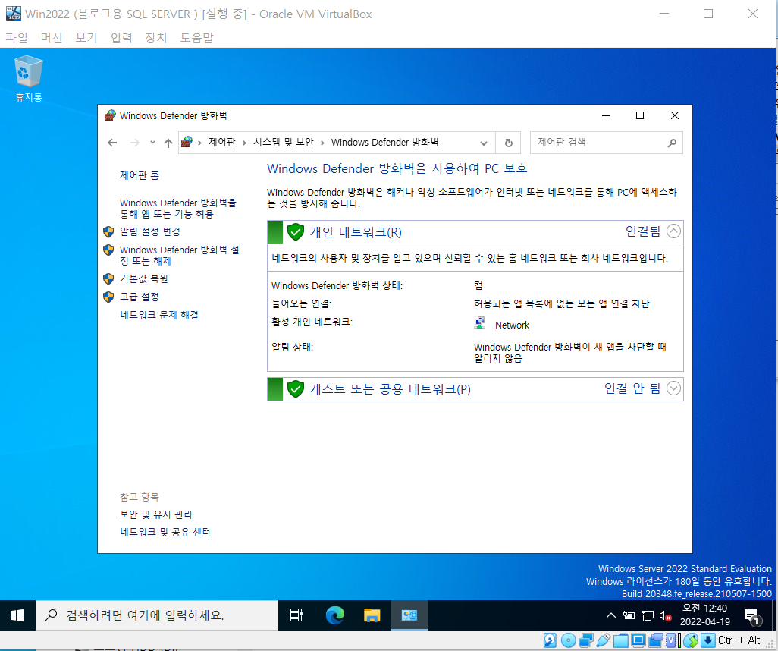Open the 도움말 menu in VirtualBox
Viewport: 778px width, 651px height.
[x=196, y=38]
